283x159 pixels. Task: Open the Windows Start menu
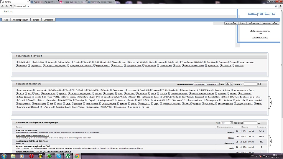tap(4, 156)
